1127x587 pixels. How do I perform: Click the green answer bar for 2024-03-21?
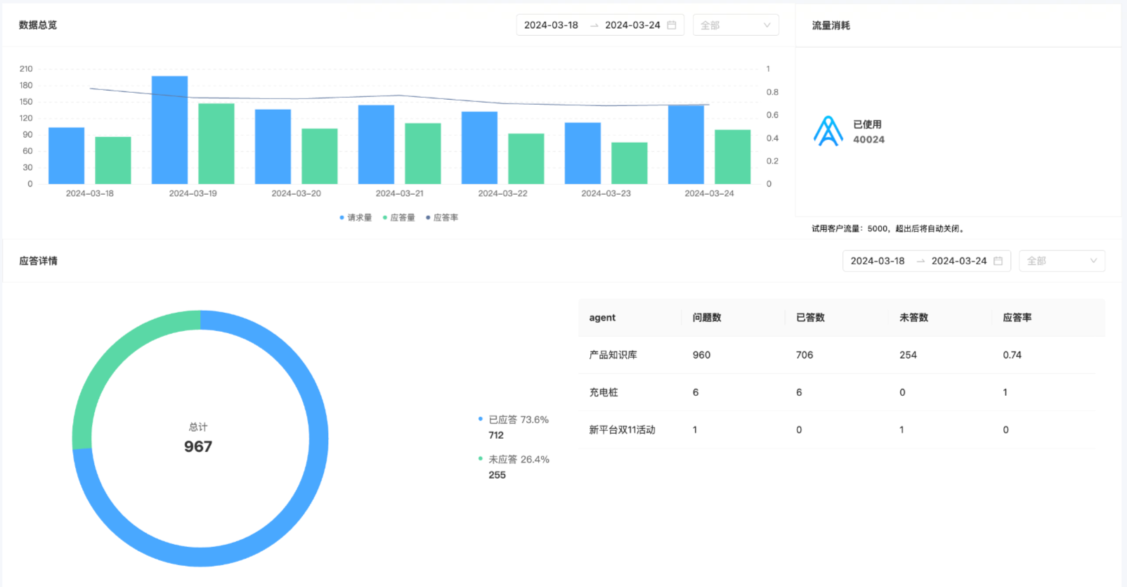click(x=423, y=154)
